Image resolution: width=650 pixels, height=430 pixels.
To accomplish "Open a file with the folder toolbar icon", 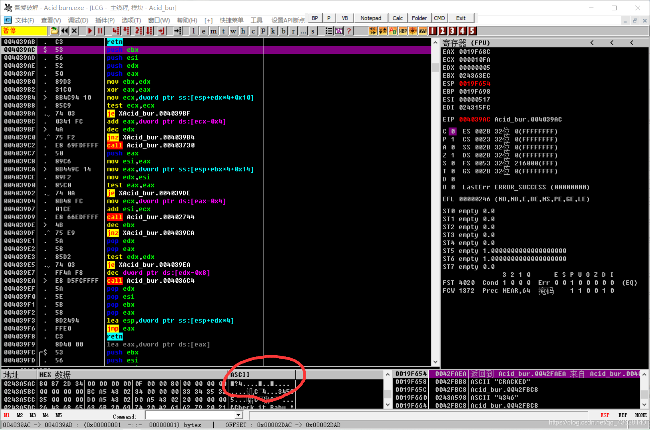I will tap(54, 31).
